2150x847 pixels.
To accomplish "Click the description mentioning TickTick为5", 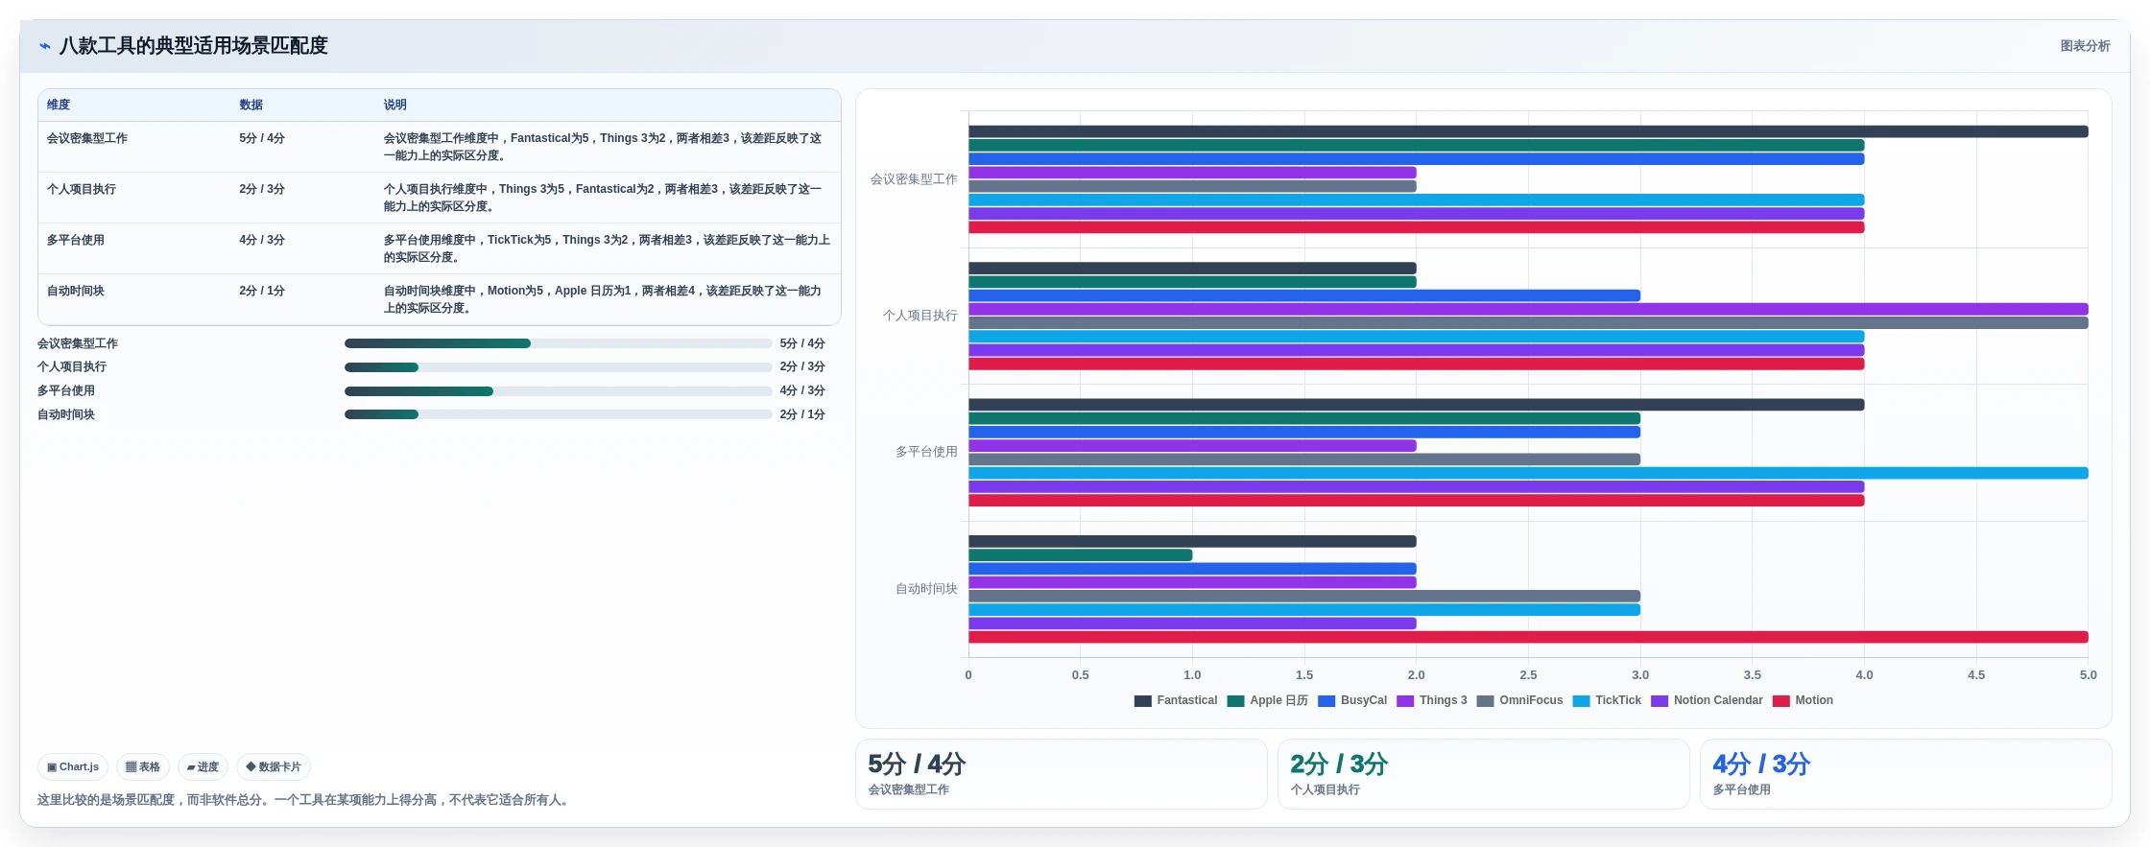I will (607, 248).
